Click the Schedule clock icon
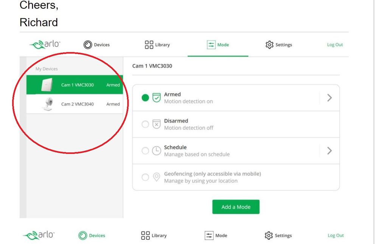This screenshot has height=244, width=378. [x=156, y=150]
